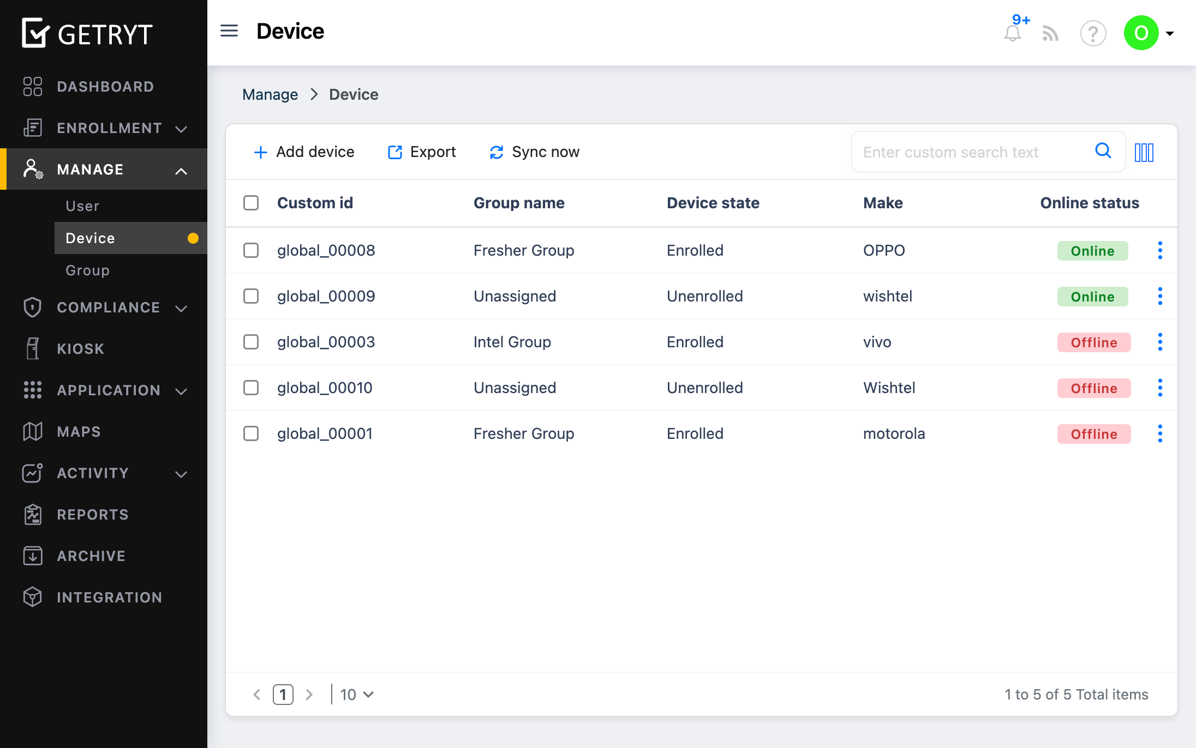This screenshot has width=1196, height=748.
Task: Select the global_00010 row checkbox
Action: click(x=251, y=388)
